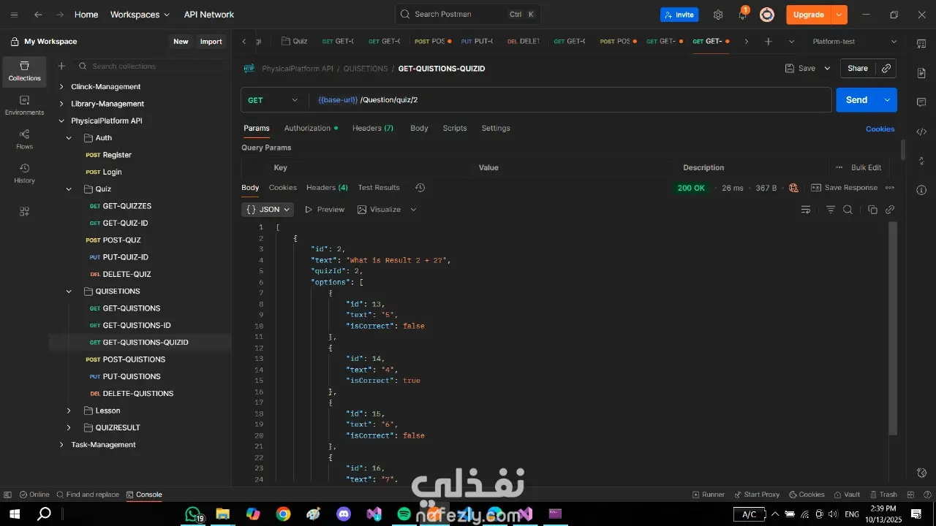Open the Console in the status bar
The height and width of the screenshot is (526, 936).
tap(144, 495)
